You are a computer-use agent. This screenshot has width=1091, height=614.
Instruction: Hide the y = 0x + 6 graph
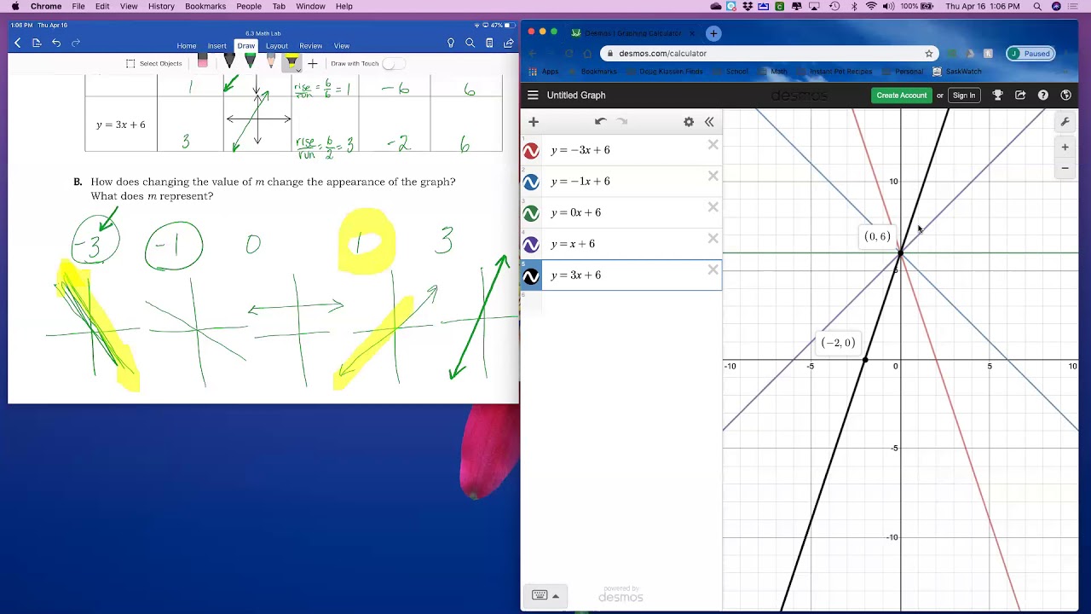click(531, 213)
